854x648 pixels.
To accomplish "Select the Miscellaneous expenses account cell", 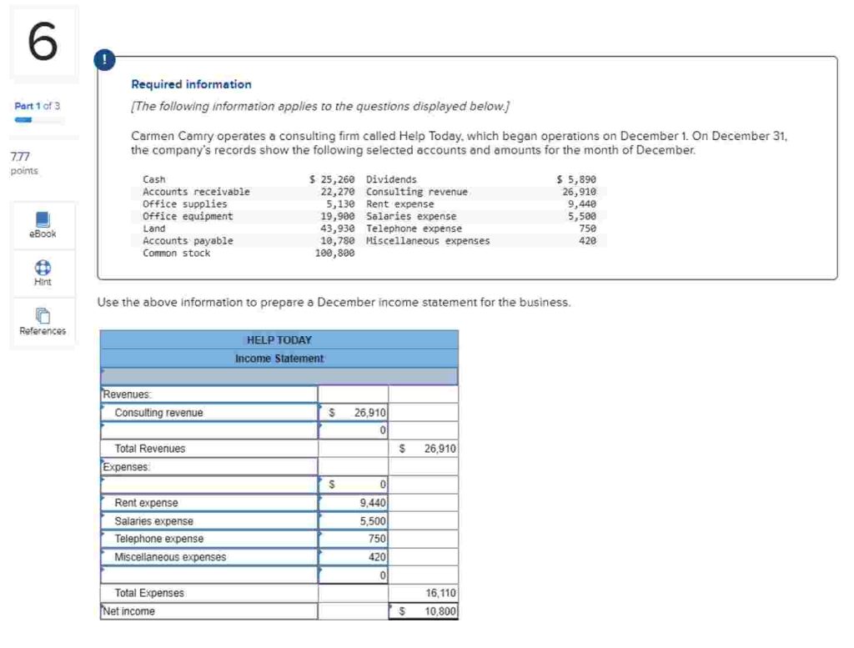I will point(209,556).
